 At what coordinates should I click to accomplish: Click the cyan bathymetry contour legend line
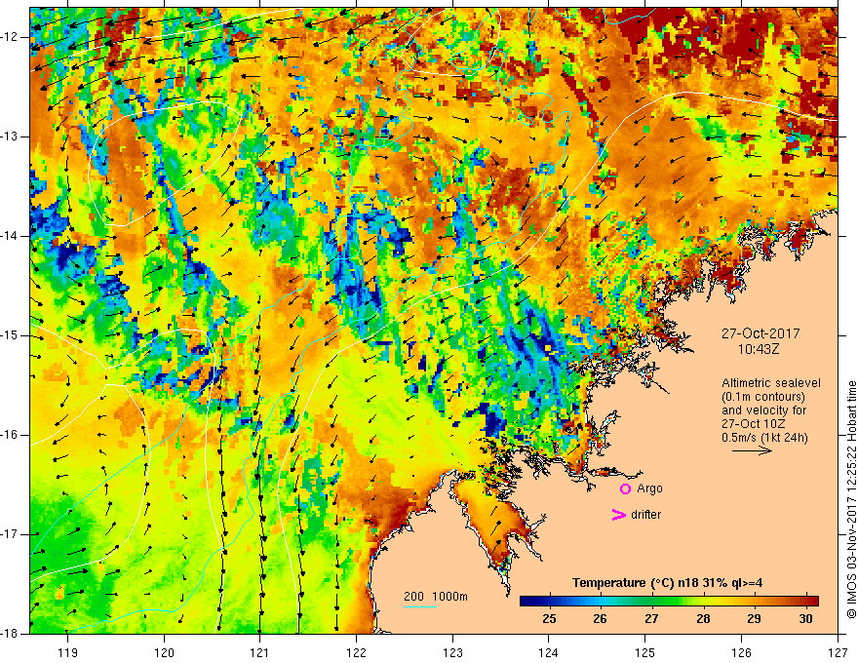coord(420,606)
